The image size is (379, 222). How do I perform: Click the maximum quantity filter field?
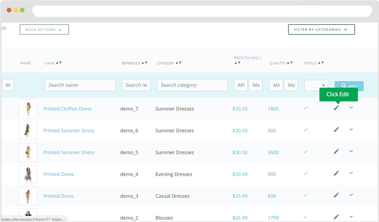click(x=291, y=85)
